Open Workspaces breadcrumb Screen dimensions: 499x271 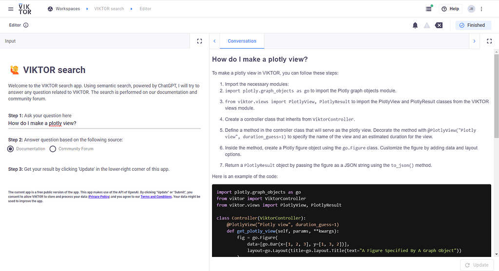(68, 9)
